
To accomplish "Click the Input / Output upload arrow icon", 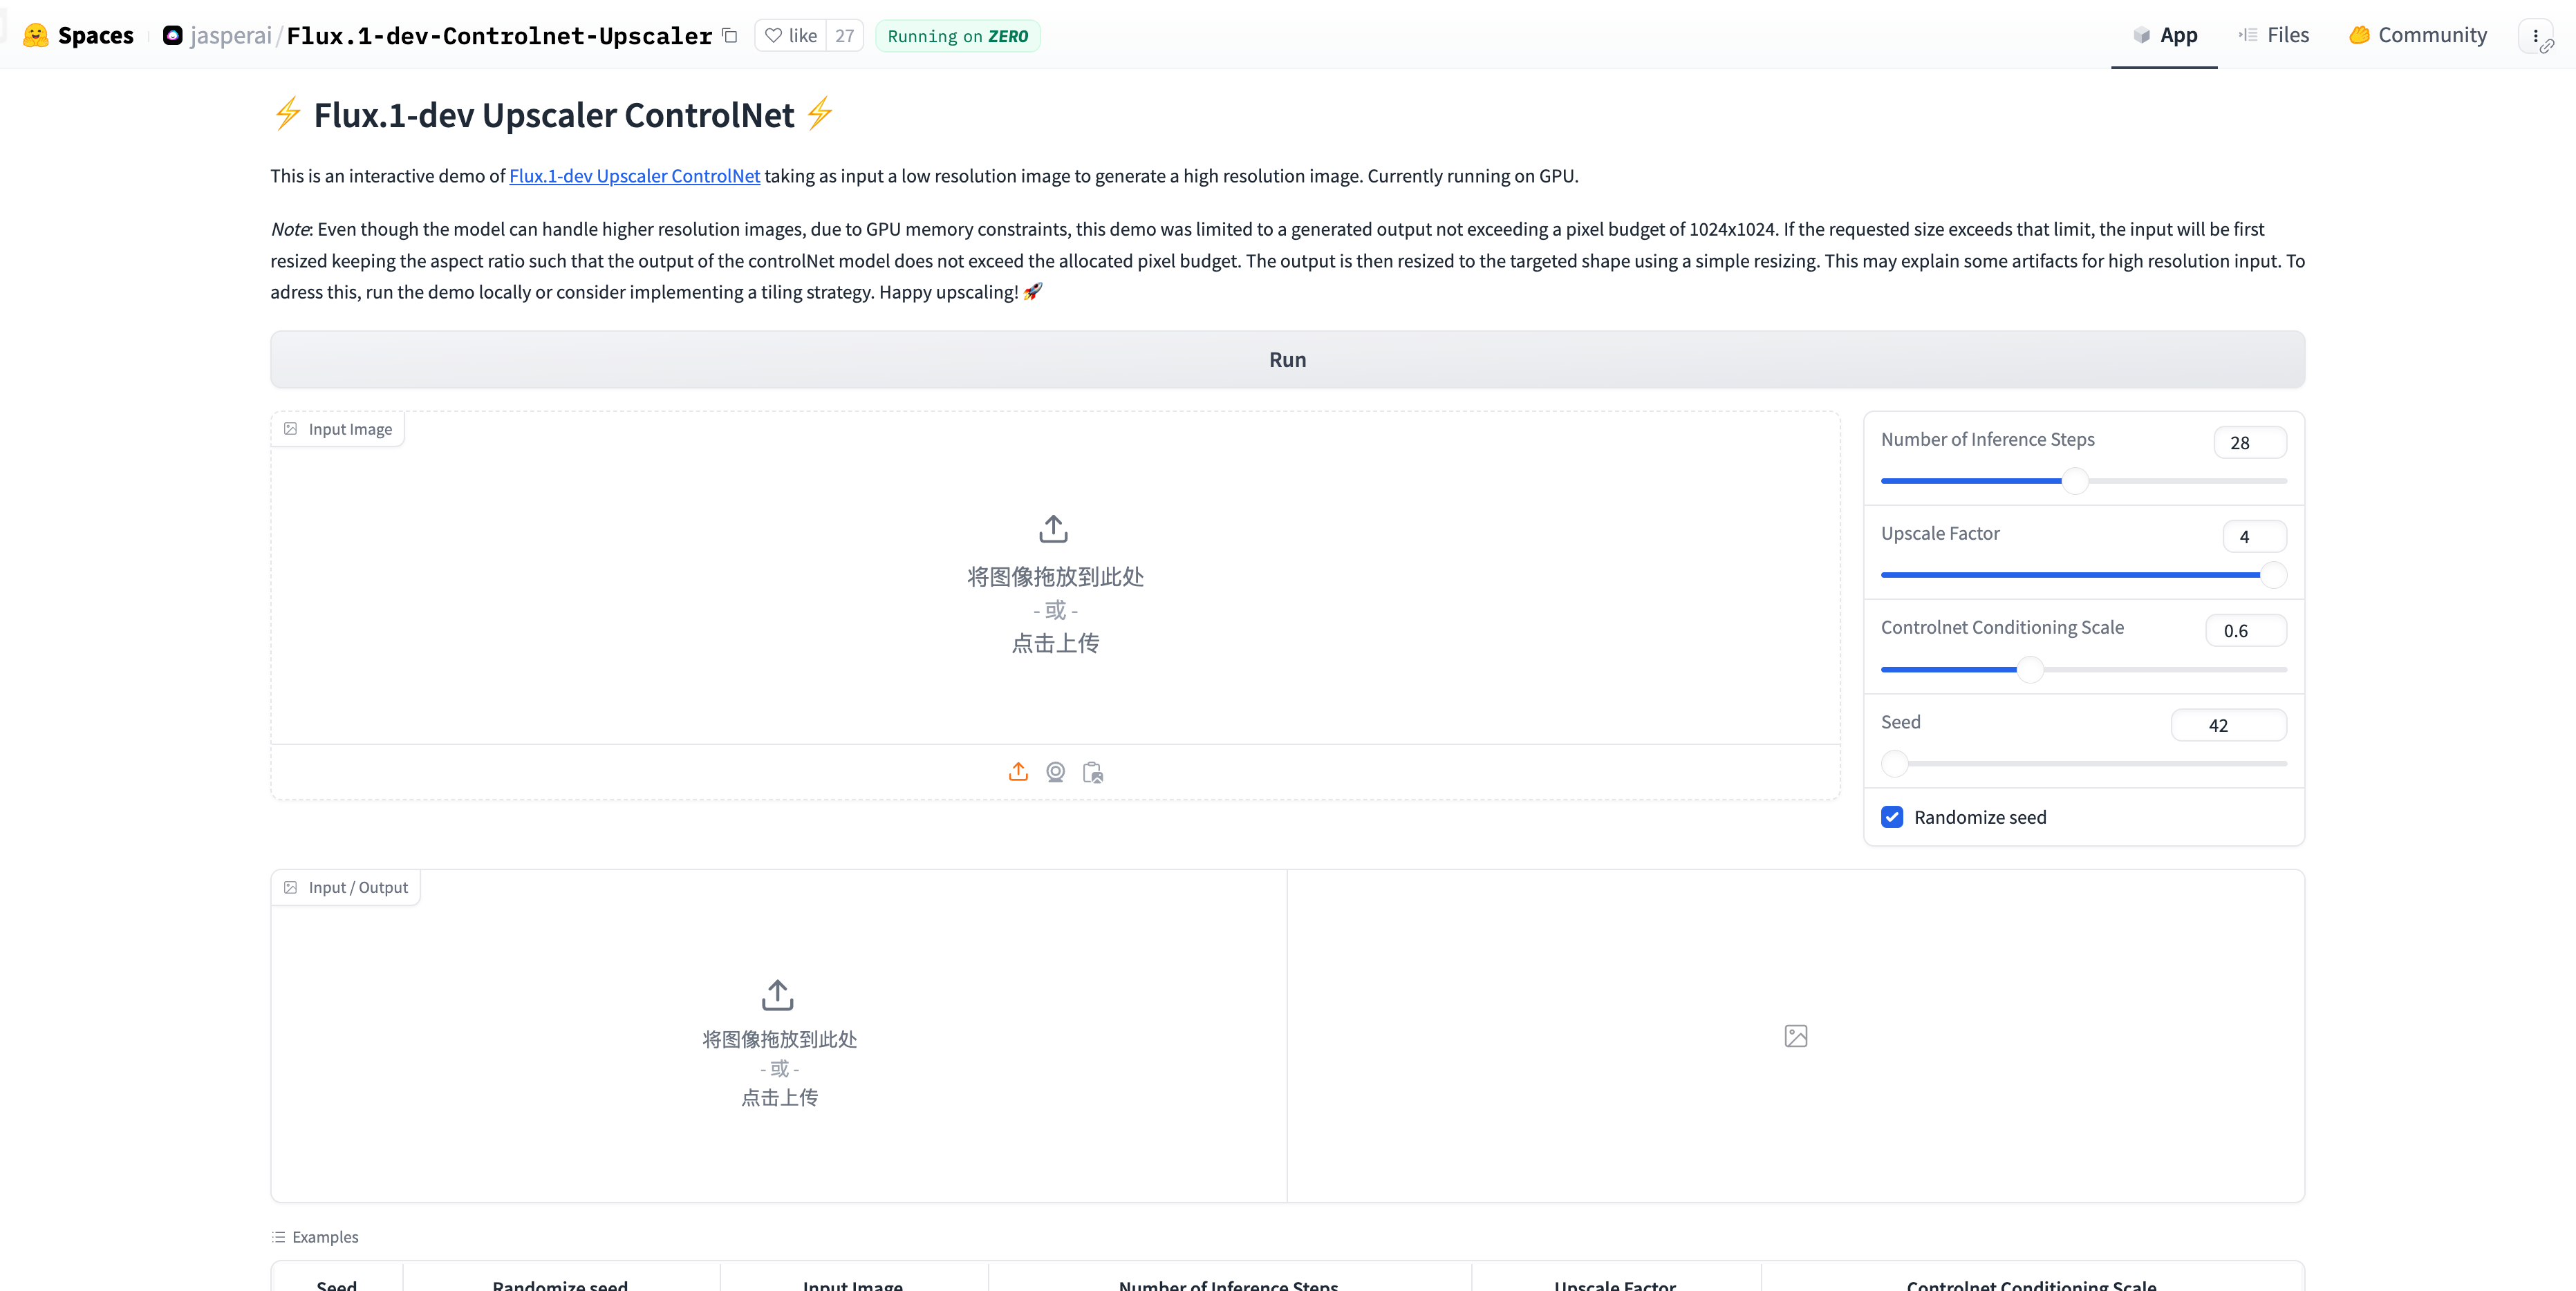I will tap(778, 995).
